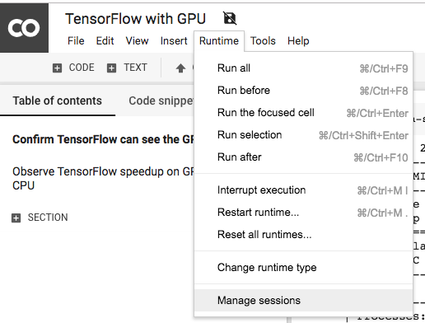425x323 pixels.
Task: Click the move cell up arrow
Action: pyautogui.click(x=180, y=68)
